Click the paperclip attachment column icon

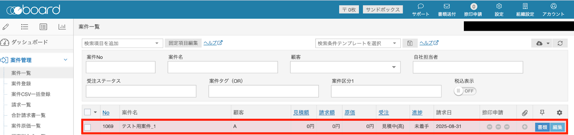[x=524, y=113]
